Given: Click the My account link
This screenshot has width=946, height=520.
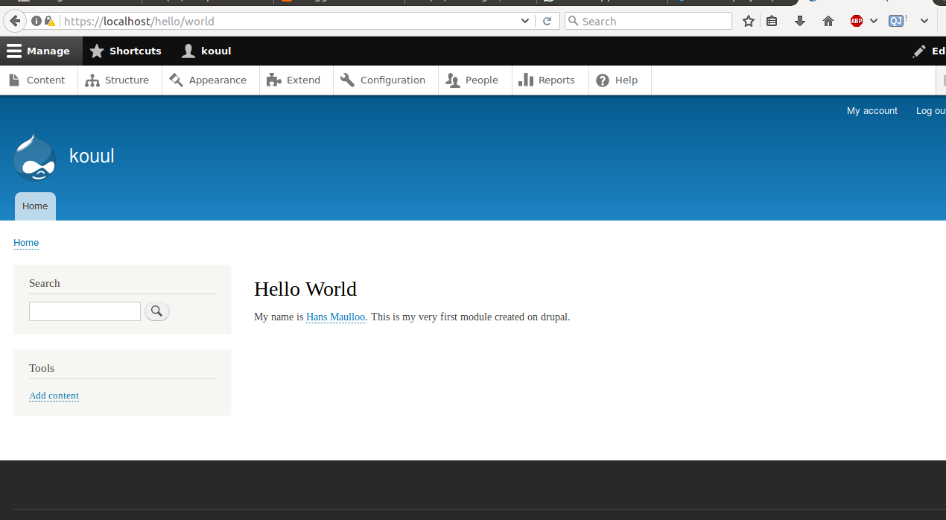Looking at the screenshot, I should pyautogui.click(x=872, y=110).
